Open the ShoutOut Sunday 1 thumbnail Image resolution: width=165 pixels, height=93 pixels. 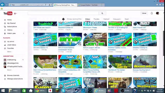pyautogui.click(x=70, y=83)
